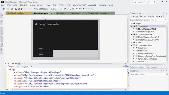Click the bookmark toolbar icon
The image size is (169, 95).
(x=83, y=9)
